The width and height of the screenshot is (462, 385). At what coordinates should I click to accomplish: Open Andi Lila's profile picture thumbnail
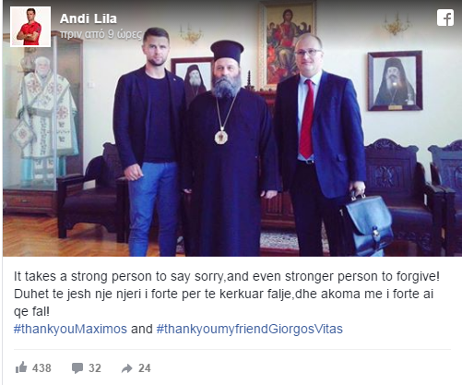click(30, 27)
